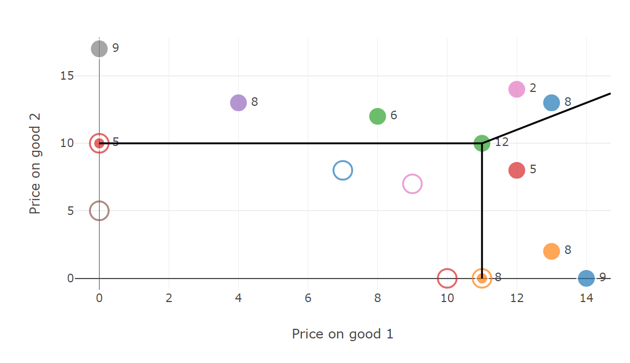Screen dimensions: 630x363
Task: Select the red hollow circle on the x-axis
Action: click(447, 278)
